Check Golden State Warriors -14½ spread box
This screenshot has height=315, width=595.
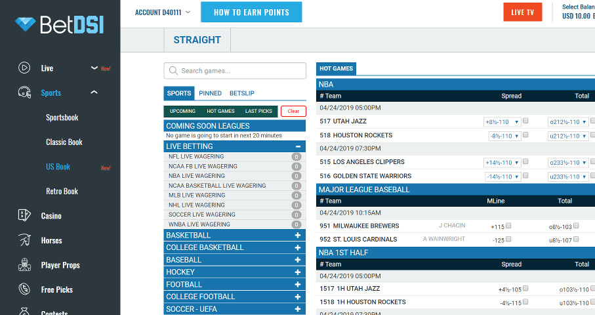[x=525, y=175]
